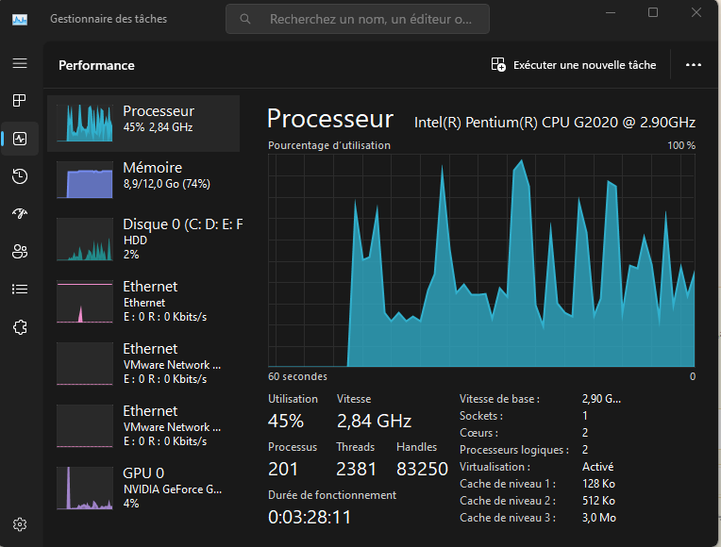Click the Intel(R) Pentium(R) CPU G2020 name
Screen dimensions: 721x547
click(555, 123)
